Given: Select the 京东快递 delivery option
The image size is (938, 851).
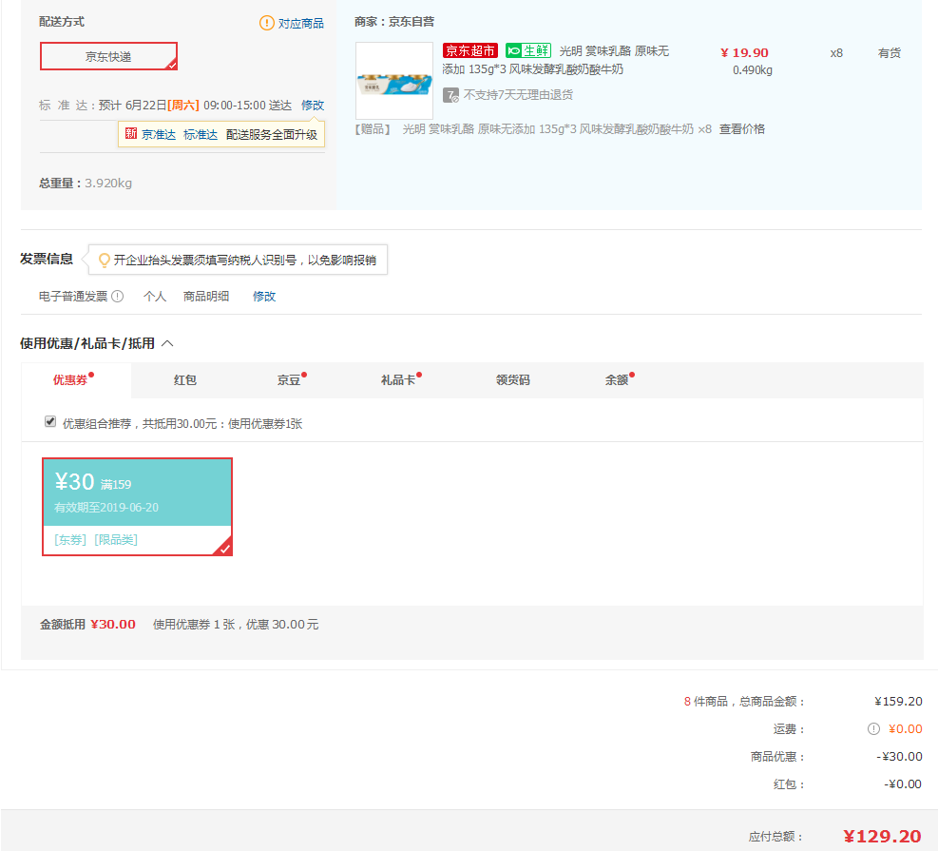Looking at the screenshot, I should coord(109,56).
